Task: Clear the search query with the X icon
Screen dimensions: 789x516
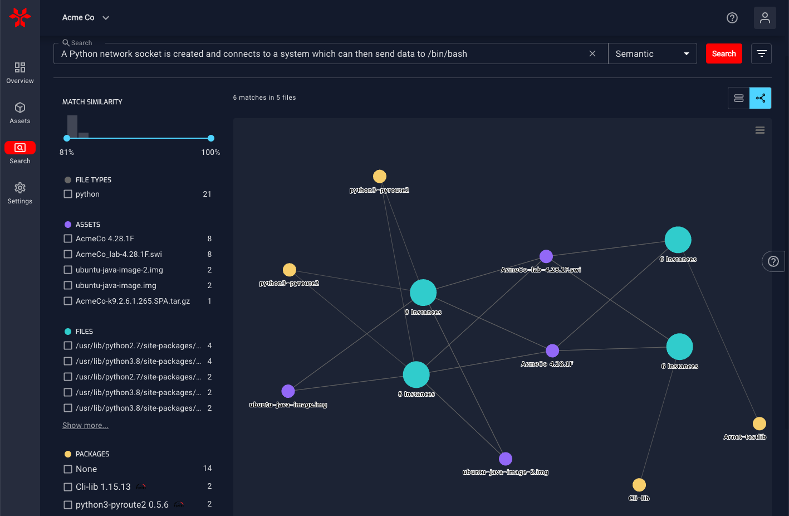Action: [592, 53]
